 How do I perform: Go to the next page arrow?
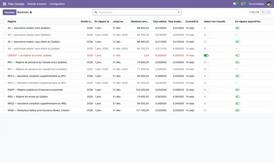pyautogui.click(x=268, y=12)
